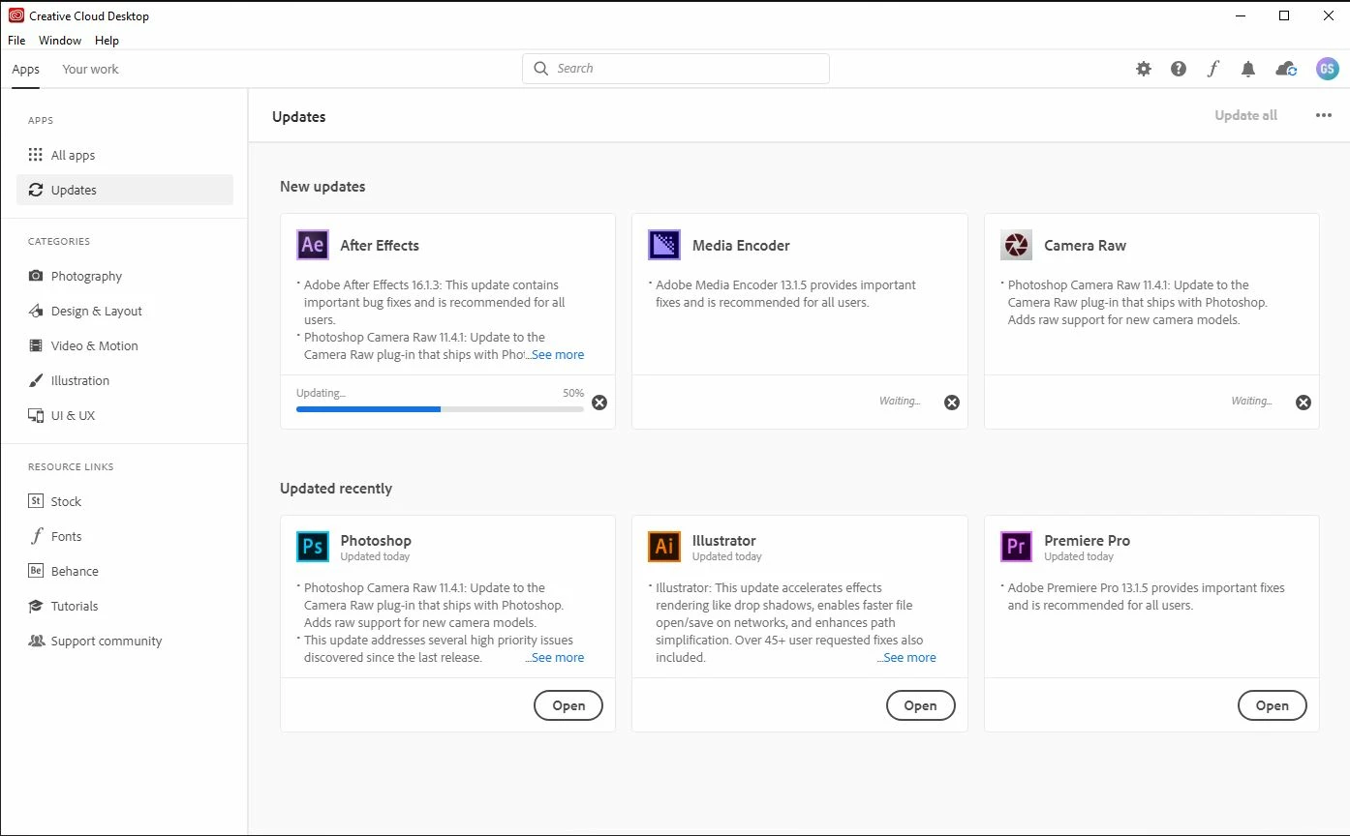Viewport: 1350px width, 836px height.
Task: Click the cloud sync status icon
Action: 1286,69
